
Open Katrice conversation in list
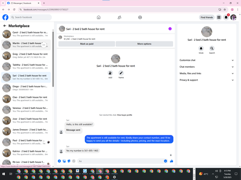pos(26,153)
